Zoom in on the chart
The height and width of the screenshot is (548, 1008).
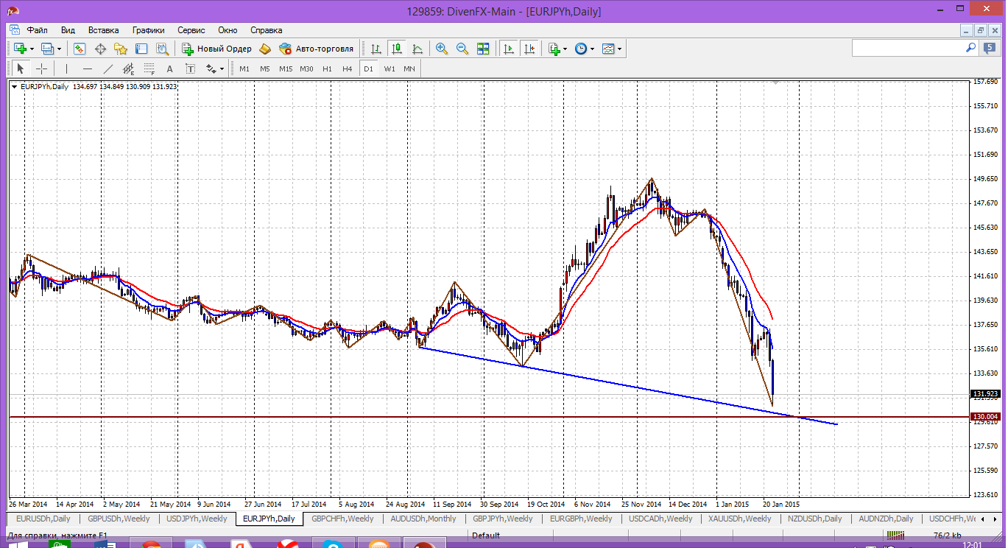(442, 49)
